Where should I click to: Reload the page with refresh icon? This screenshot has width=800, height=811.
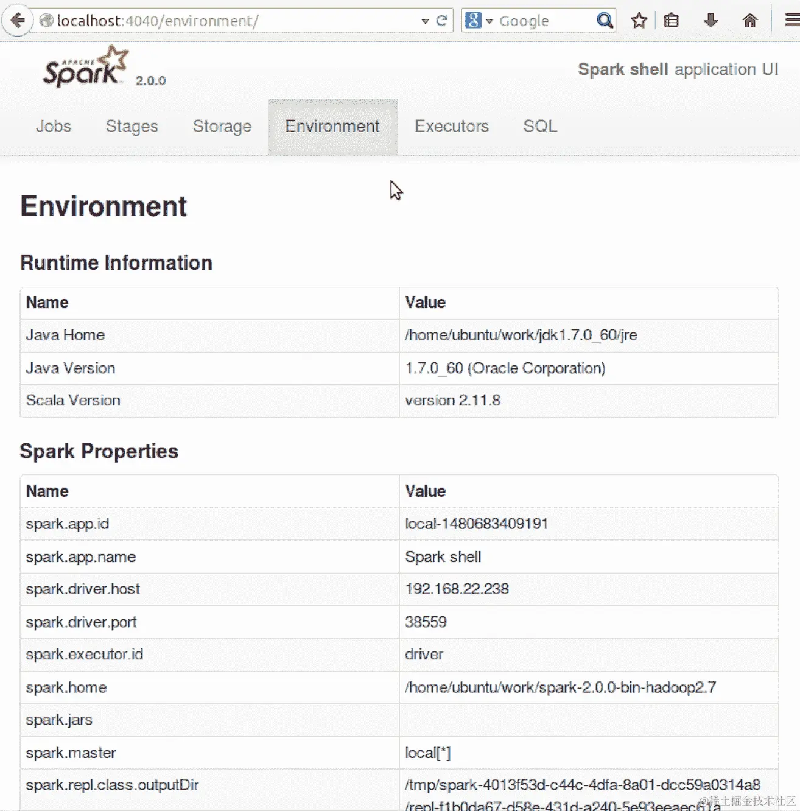442,21
